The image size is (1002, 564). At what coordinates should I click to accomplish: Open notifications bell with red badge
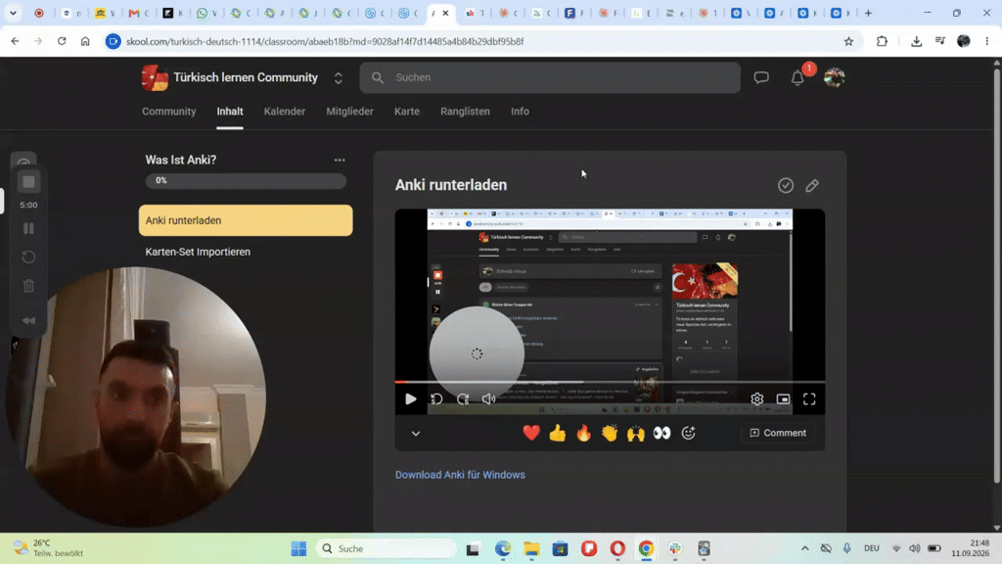coord(797,78)
